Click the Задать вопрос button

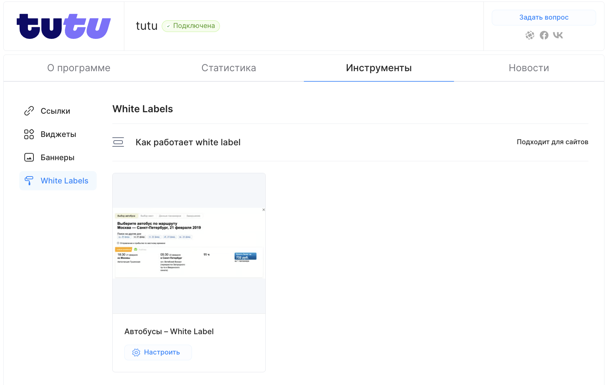point(544,17)
